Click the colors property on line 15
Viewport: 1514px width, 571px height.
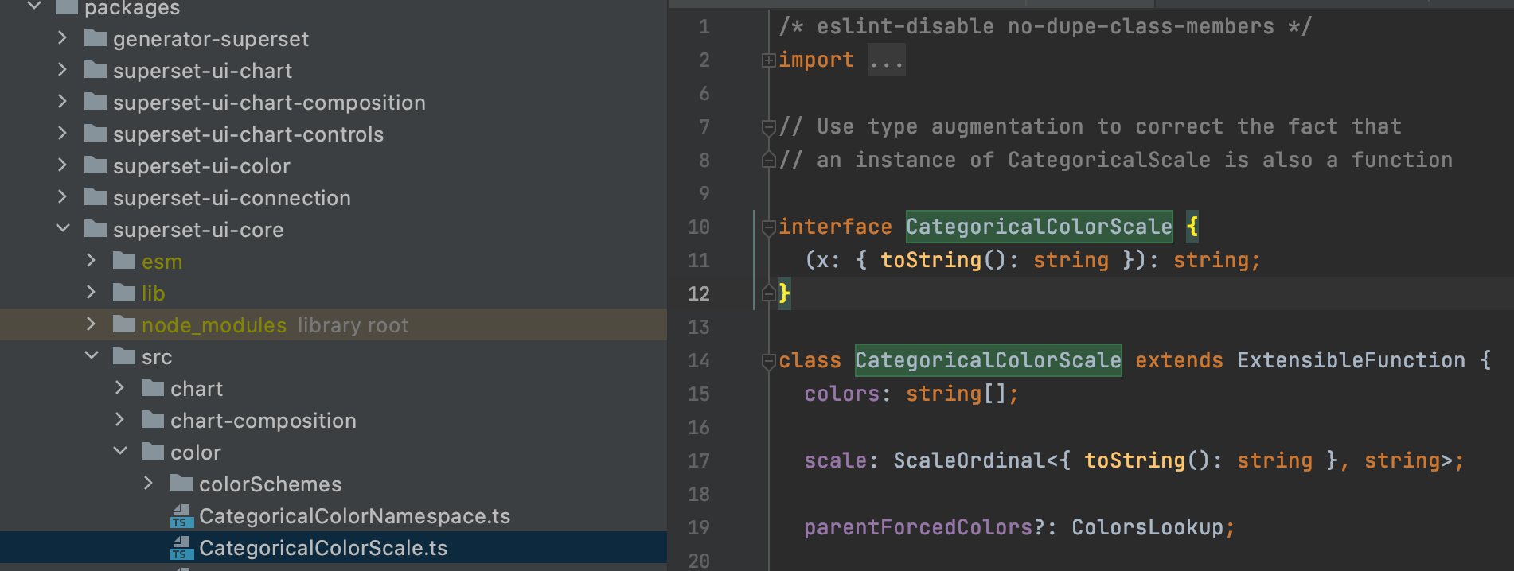(x=841, y=394)
